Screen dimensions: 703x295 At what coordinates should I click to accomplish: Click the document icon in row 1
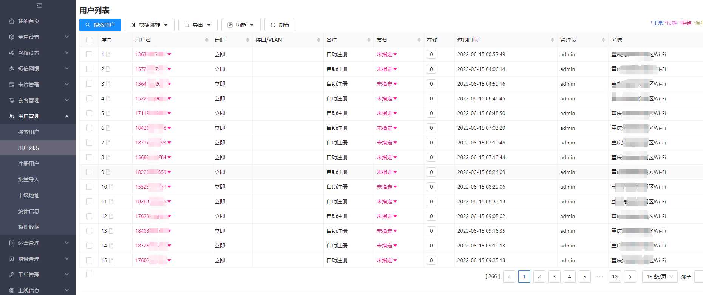pos(108,54)
